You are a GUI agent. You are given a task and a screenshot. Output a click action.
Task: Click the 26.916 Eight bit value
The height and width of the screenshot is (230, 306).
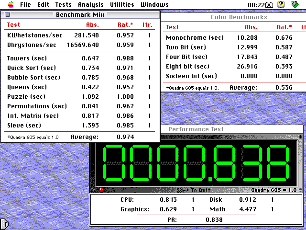(247, 67)
